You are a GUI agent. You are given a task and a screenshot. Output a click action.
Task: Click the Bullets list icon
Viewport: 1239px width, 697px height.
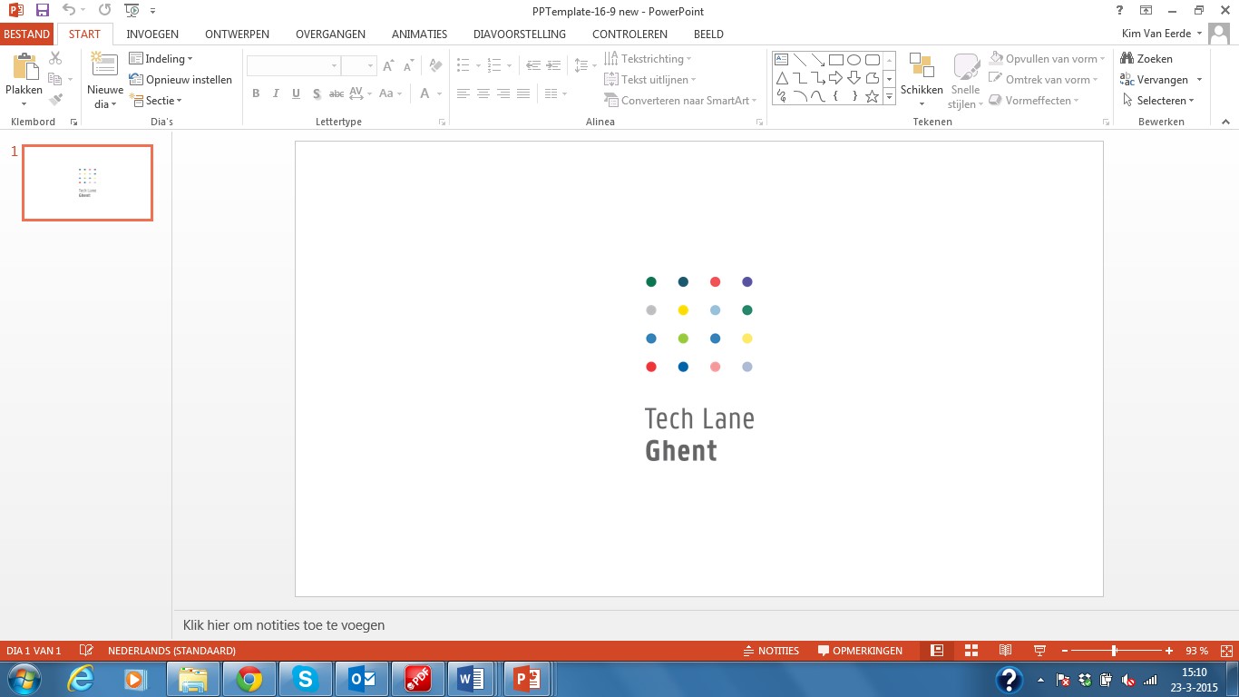463,65
